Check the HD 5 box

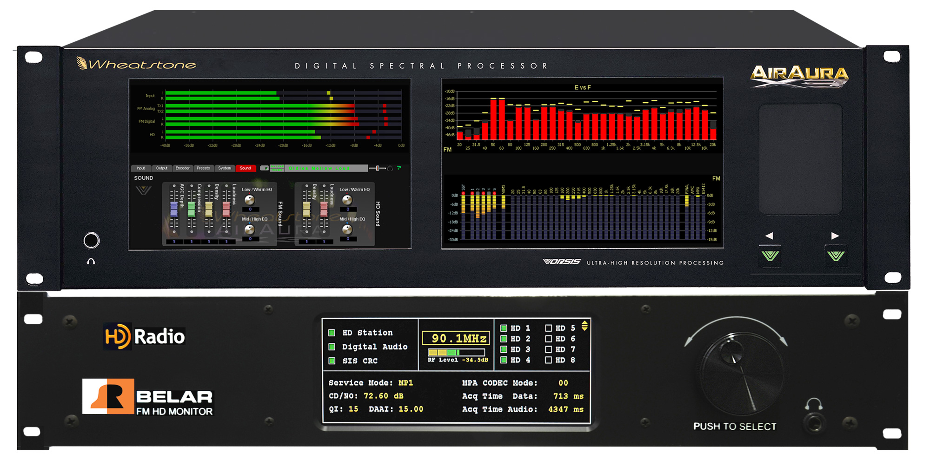click(549, 328)
